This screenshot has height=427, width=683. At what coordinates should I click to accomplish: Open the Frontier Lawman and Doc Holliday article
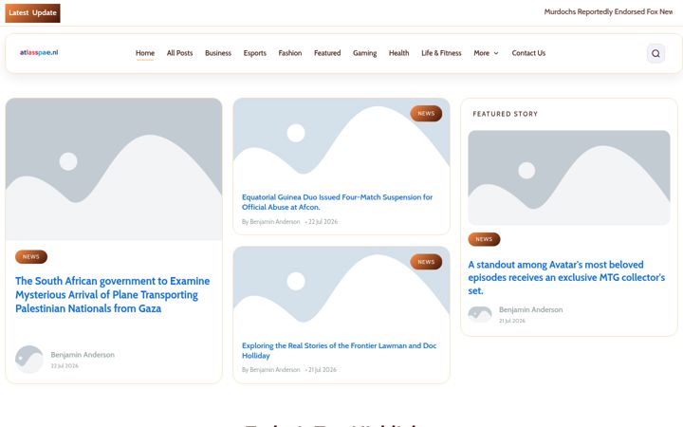click(339, 350)
